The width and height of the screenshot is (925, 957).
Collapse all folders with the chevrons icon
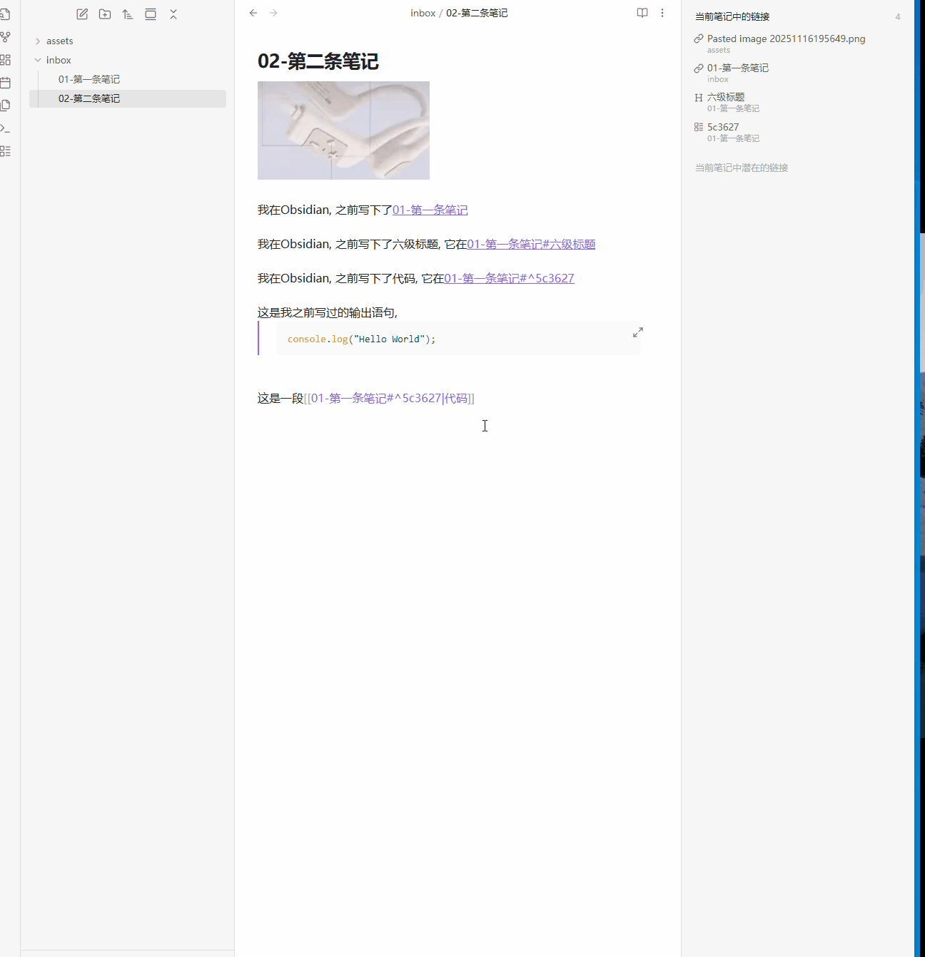[173, 14]
